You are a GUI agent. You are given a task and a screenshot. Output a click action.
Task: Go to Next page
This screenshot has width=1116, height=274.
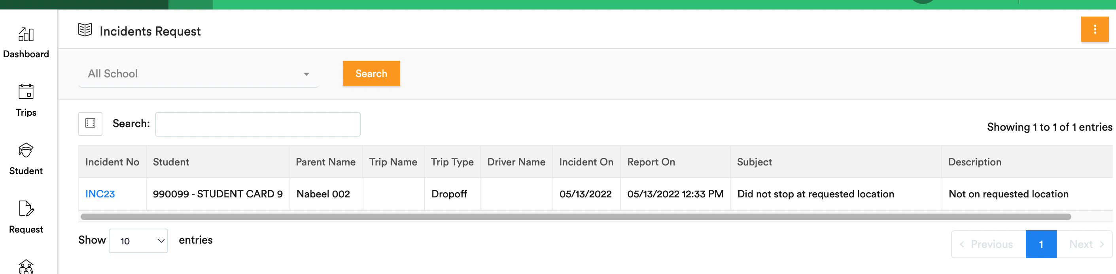(x=1084, y=244)
